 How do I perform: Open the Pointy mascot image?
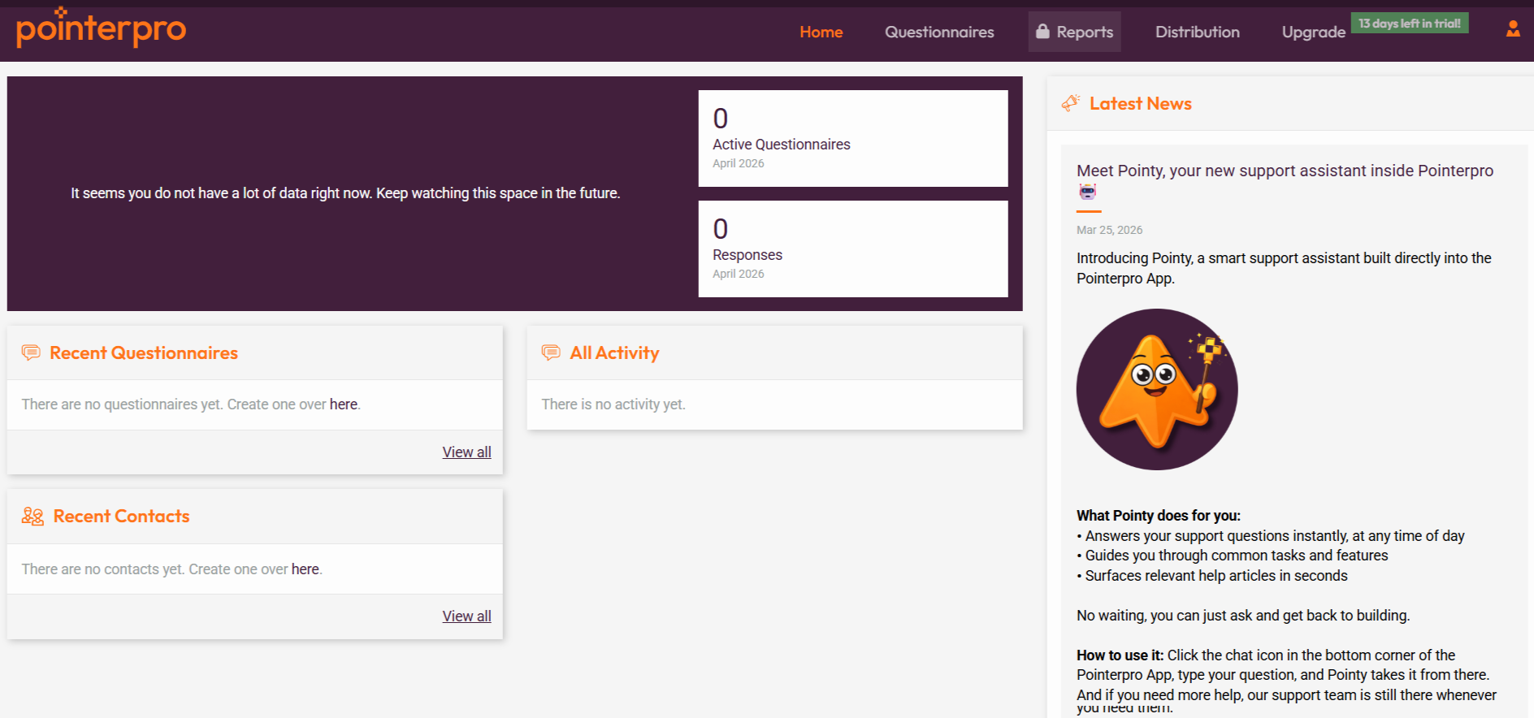point(1157,389)
